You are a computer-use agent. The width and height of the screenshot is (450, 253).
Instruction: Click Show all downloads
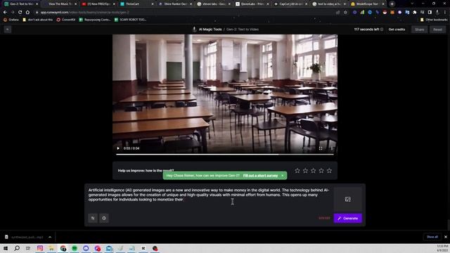click(x=432, y=237)
